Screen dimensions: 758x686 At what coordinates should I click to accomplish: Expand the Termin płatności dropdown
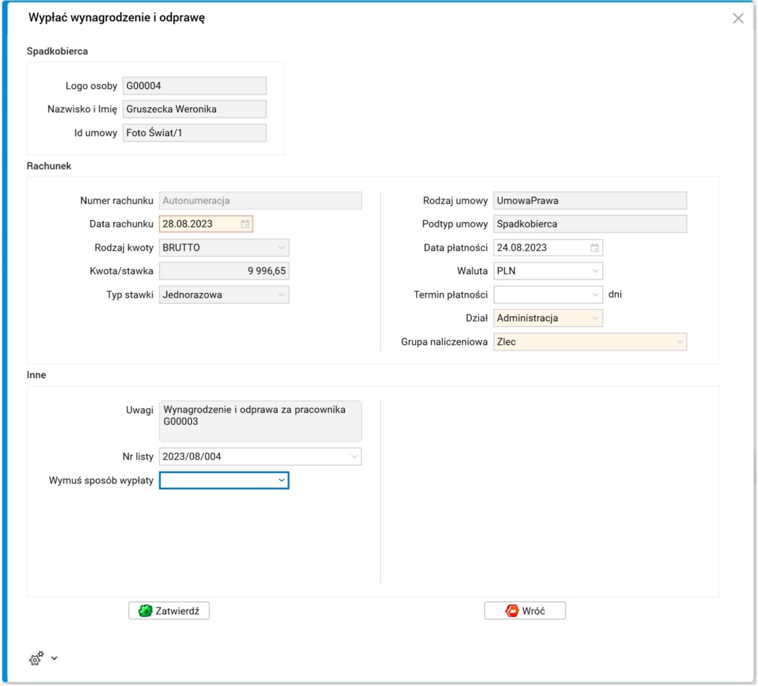[x=595, y=295]
